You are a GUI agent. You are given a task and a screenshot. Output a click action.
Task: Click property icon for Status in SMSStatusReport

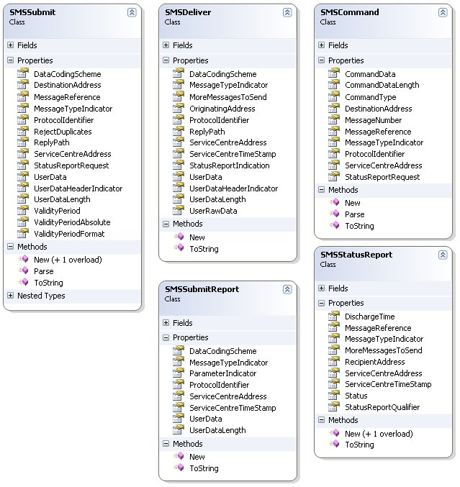334,396
